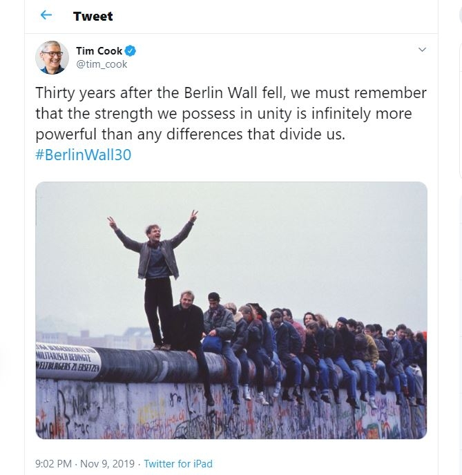Click the 9:02 PM timestamp
This screenshot has height=475, width=462.
pos(53,463)
